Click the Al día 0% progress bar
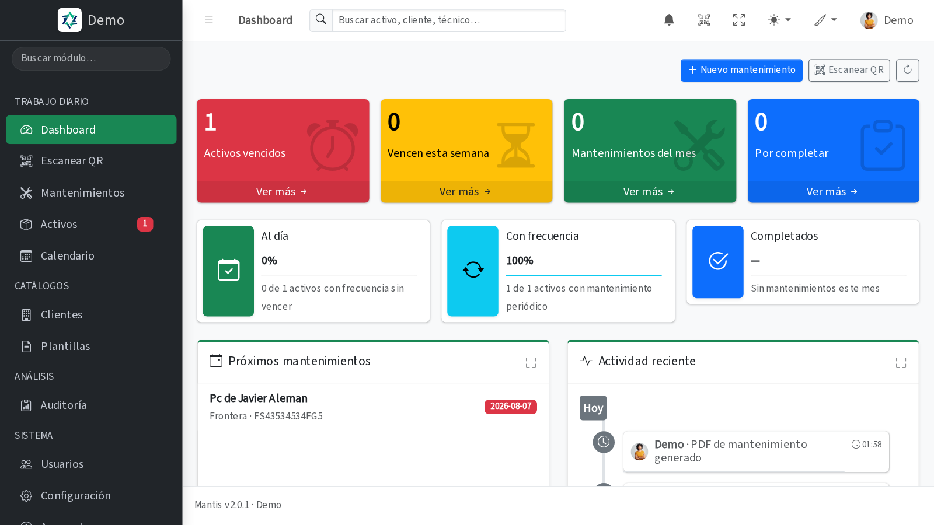 click(x=339, y=275)
